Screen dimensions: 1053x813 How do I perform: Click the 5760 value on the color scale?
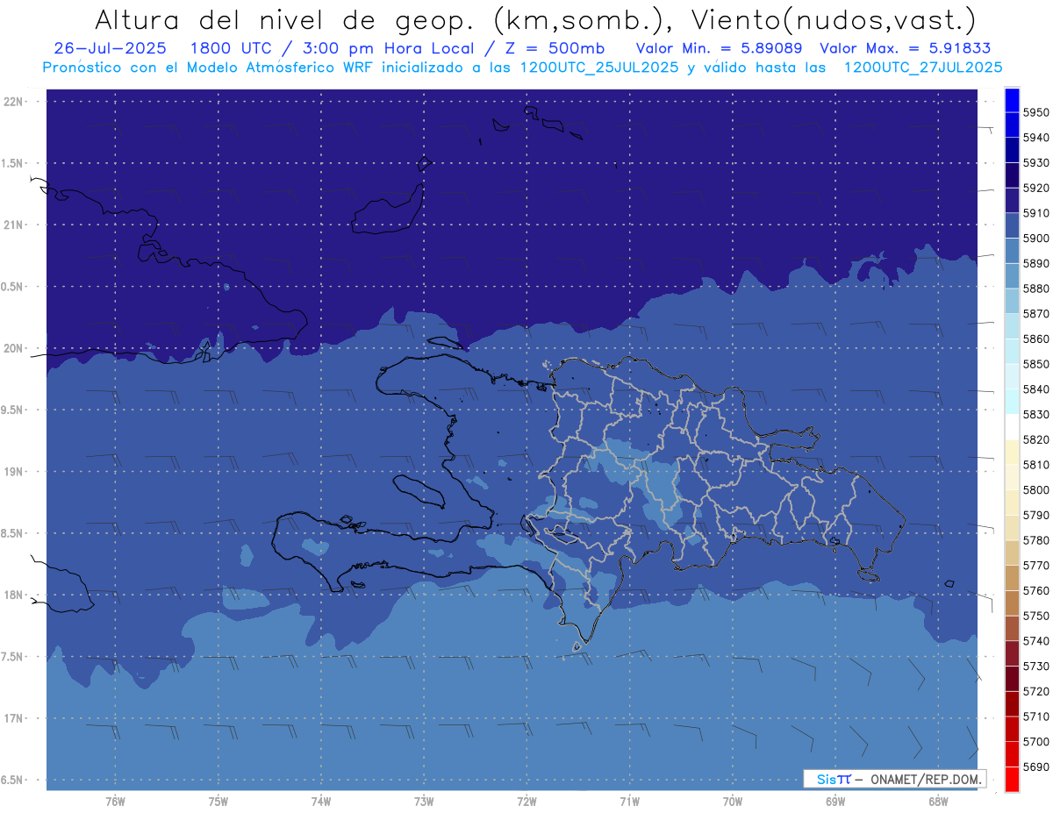tap(1036, 590)
